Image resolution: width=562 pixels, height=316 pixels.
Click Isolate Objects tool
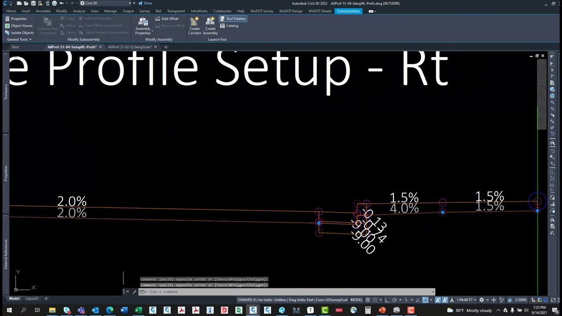click(x=19, y=33)
